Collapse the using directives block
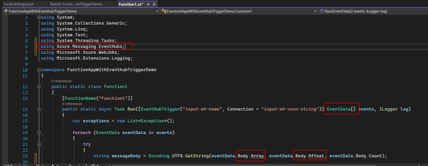Viewport: 428px width, 166px height. point(38,18)
